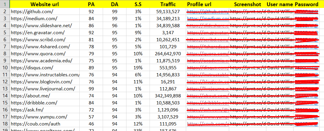Select traffic value 10,588,503

point(168,103)
